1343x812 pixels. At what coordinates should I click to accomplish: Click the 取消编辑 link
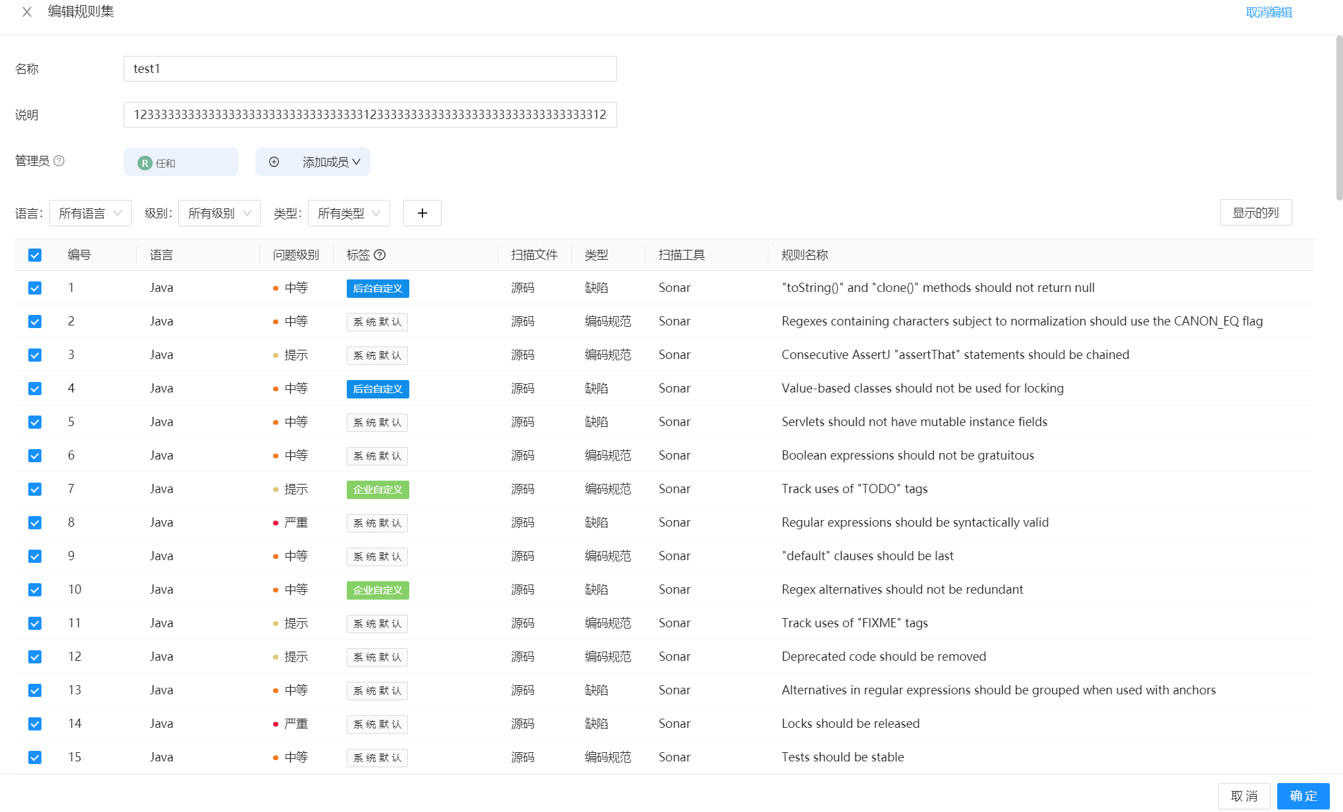(x=1269, y=12)
